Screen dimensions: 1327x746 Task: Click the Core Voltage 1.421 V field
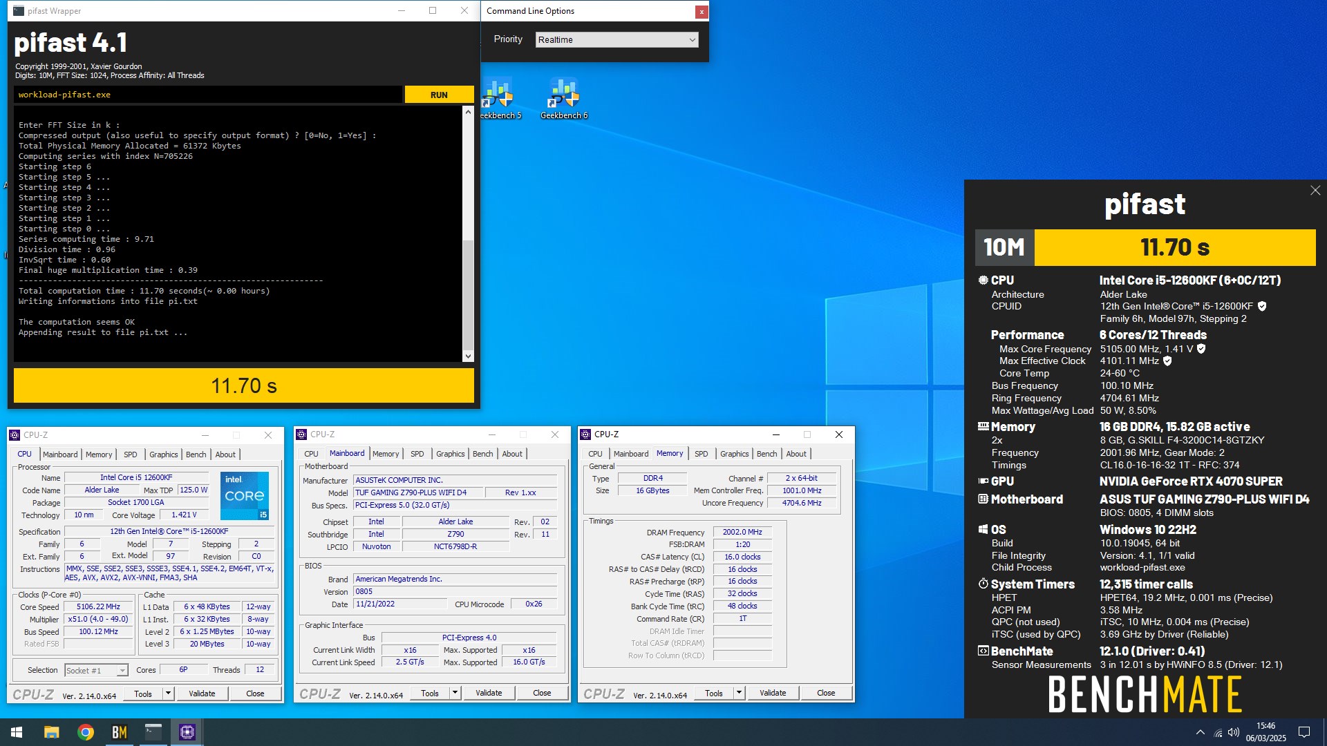pyautogui.click(x=185, y=515)
